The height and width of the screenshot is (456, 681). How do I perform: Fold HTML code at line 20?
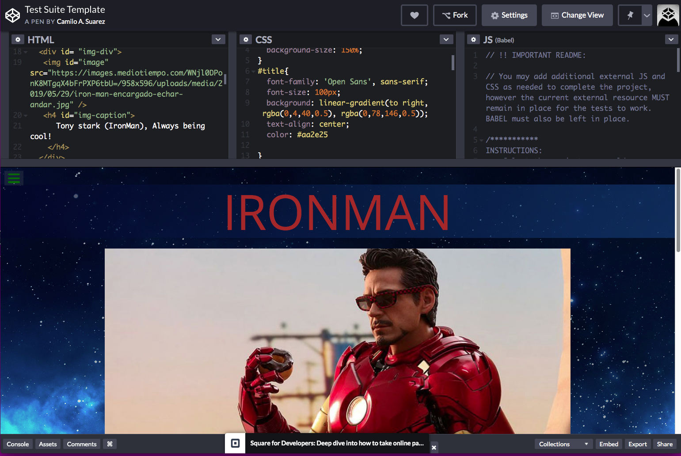click(x=26, y=116)
